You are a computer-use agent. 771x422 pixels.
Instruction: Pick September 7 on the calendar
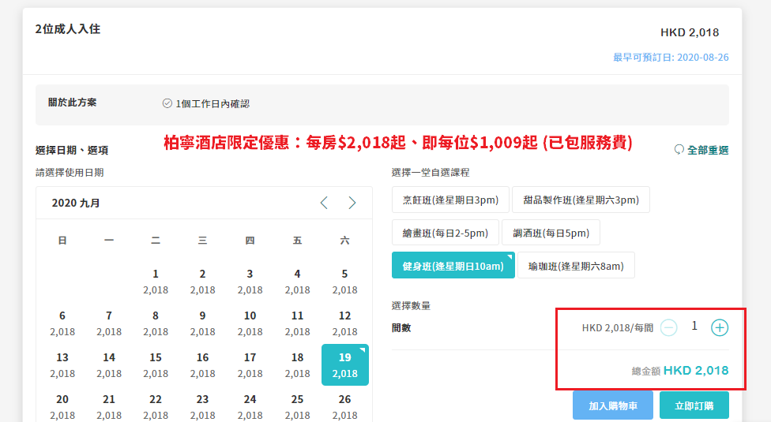point(109,323)
